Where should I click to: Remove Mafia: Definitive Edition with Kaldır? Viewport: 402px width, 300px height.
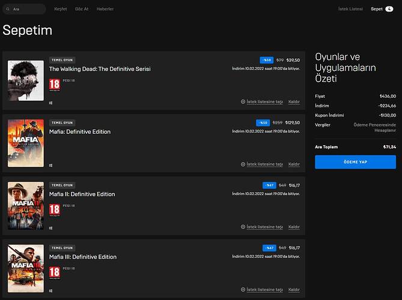click(294, 164)
